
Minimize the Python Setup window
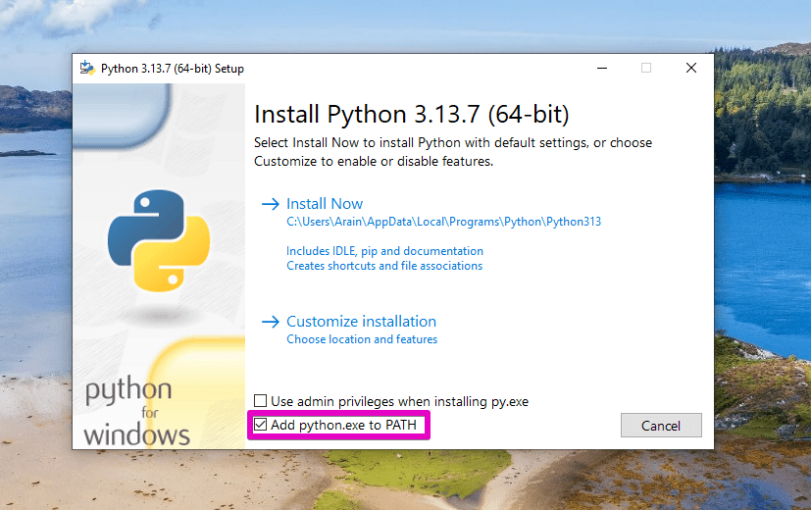pyautogui.click(x=602, y=68)
